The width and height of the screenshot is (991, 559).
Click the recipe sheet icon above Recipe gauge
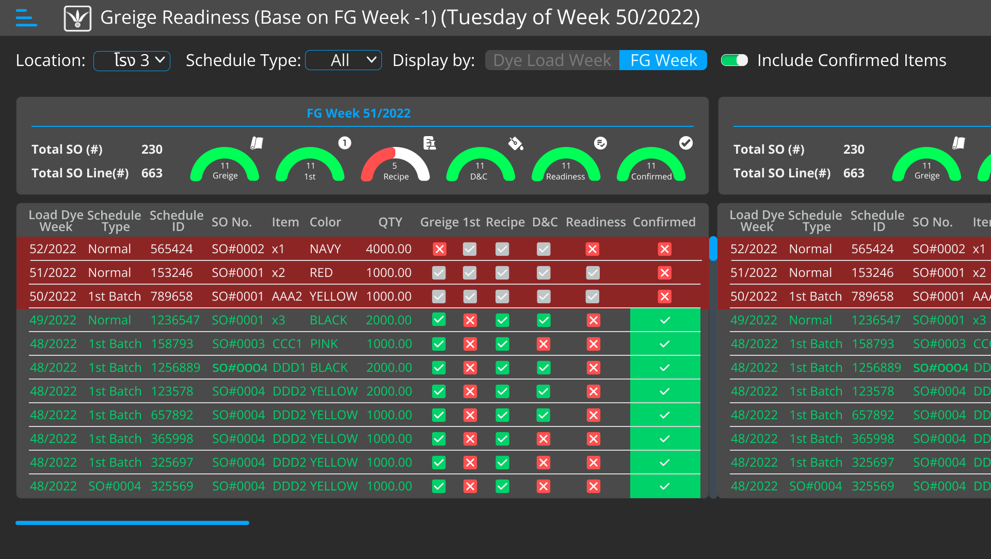point(429,143)
